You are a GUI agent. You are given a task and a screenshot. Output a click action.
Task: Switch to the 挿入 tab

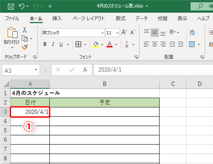click(x=57, y=19)
